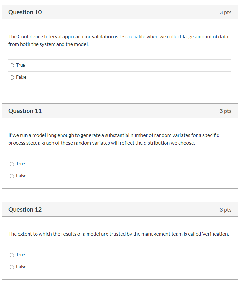Click the random variates question text
Image resolution: width=241 pixels, height=282 pixels.
(x=114, y=139)
